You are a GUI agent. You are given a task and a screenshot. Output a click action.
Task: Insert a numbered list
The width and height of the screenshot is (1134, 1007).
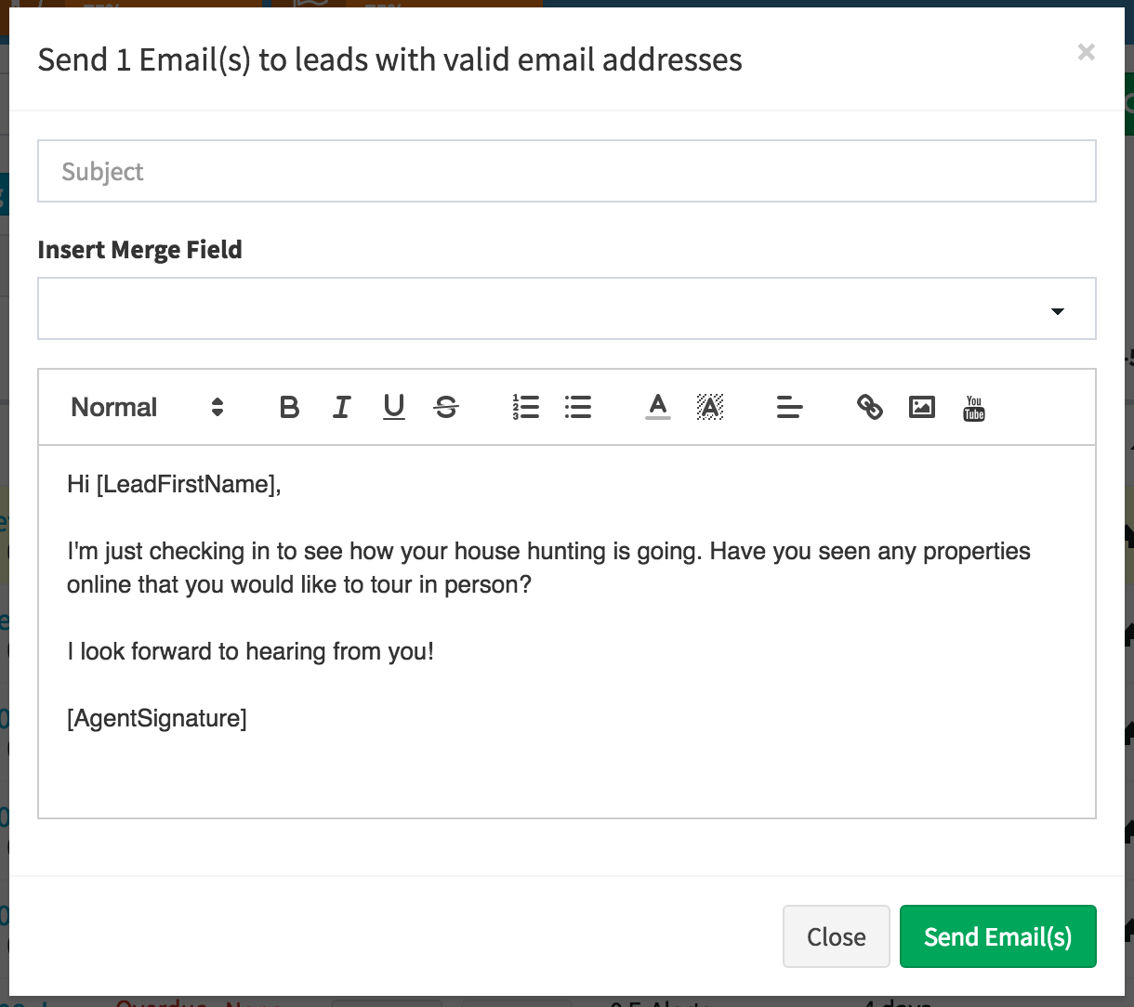[525, 407]
